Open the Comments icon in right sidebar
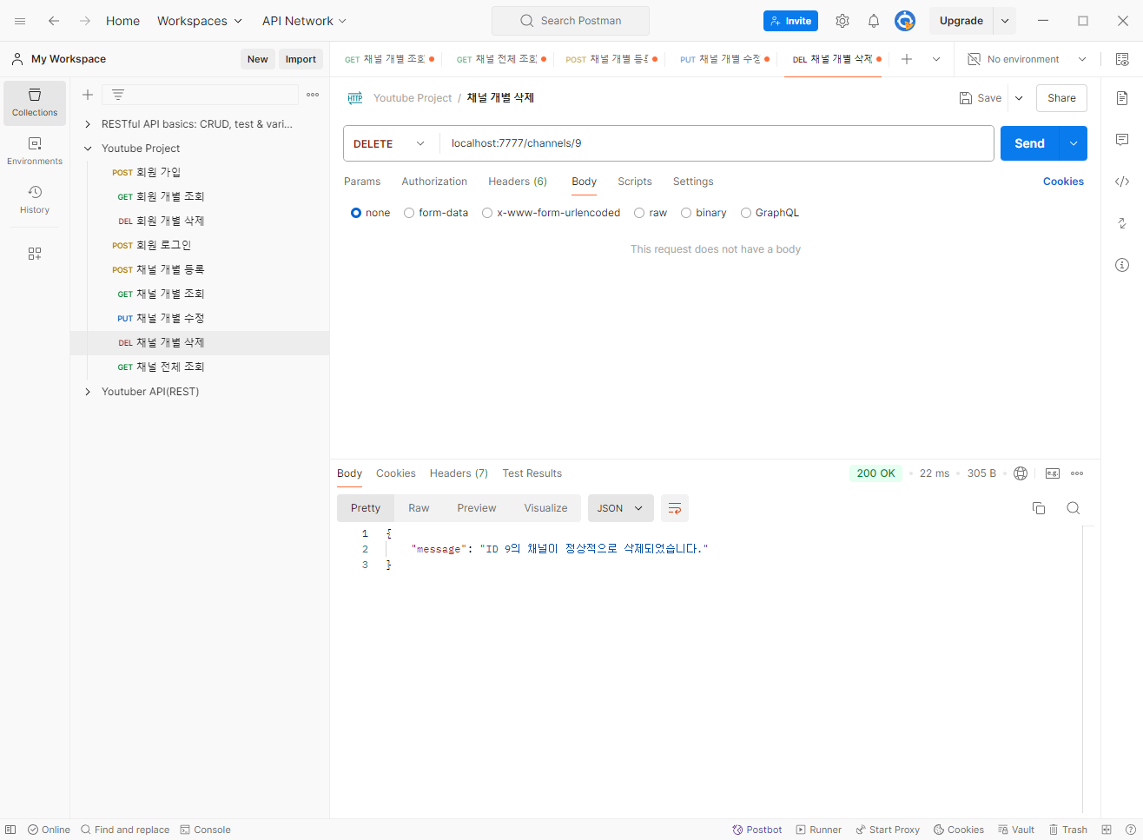The image size is (1143, 840). (1122, 140)
